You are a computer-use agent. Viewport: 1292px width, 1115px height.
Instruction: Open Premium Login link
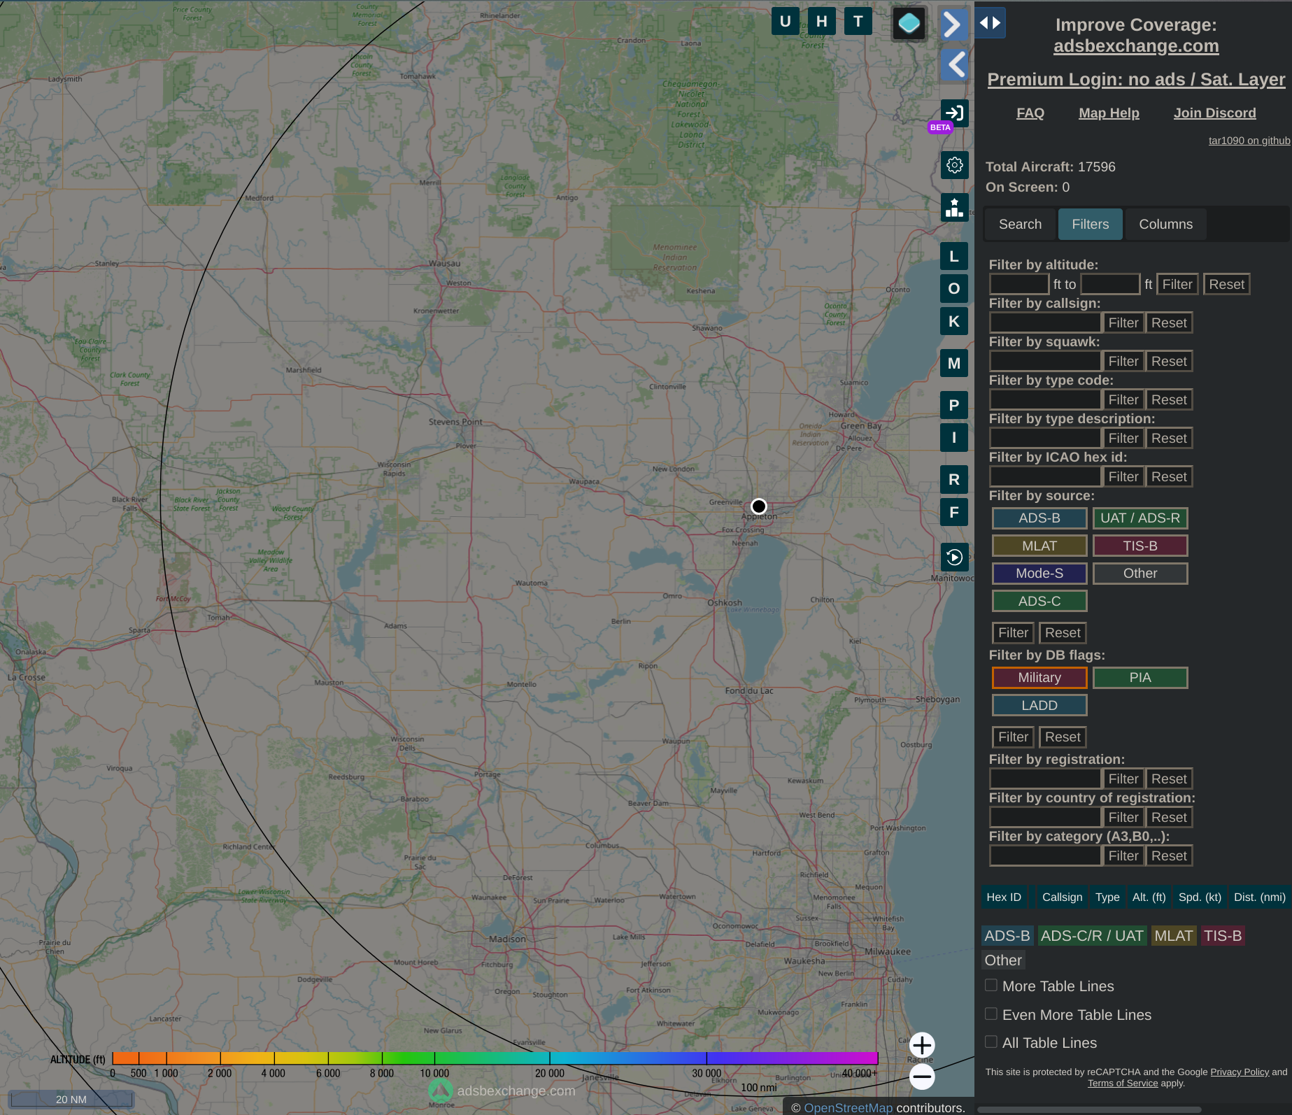[1136, 79]
